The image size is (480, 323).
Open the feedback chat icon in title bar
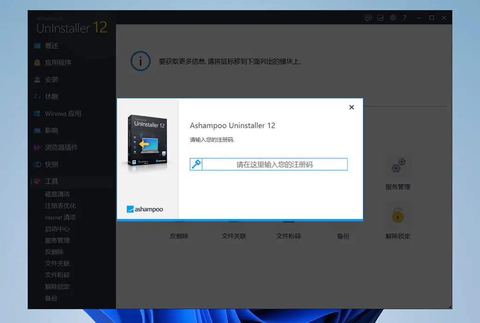[x=368, y=18]
